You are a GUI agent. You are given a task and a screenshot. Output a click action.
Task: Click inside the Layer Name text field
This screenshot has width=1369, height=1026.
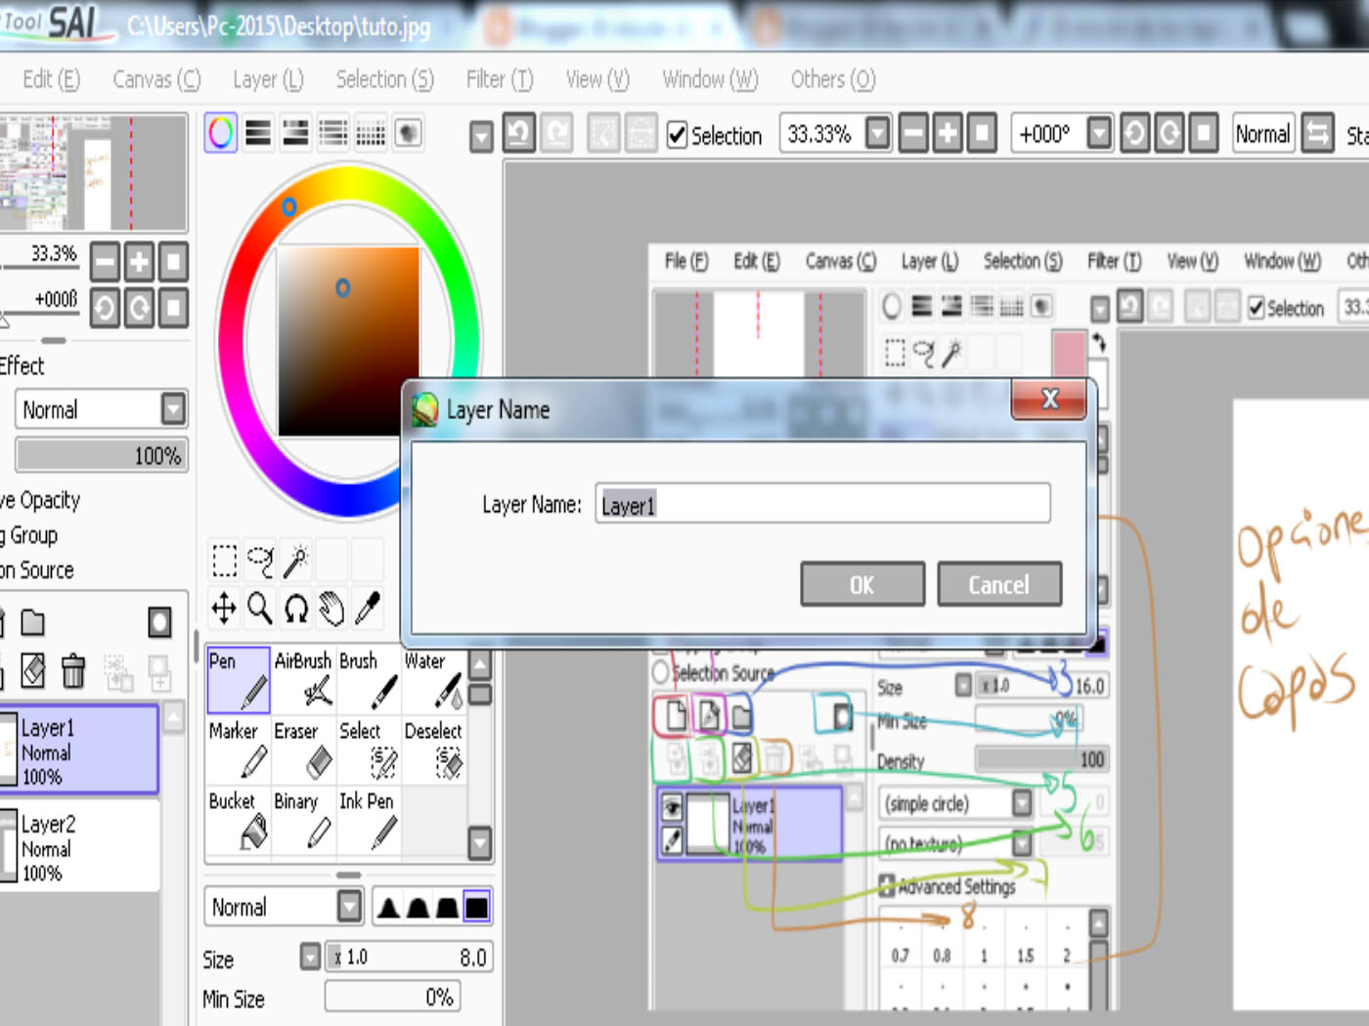pyautogui.click(x=821, y=503)
